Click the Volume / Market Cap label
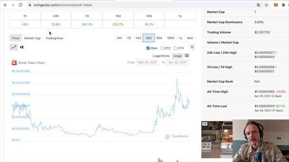The height and width of the screenshot is (162, 289). [x=223, y=42]
